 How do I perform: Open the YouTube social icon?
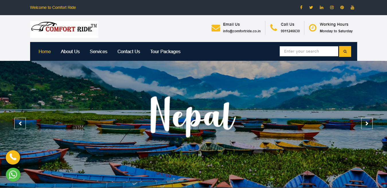pyautogui.click(x=352, y=7)
